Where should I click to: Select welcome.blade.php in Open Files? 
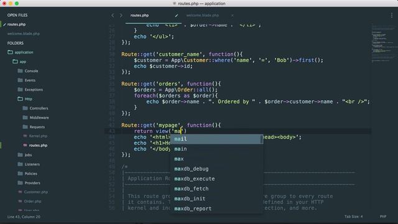(24, 34)
